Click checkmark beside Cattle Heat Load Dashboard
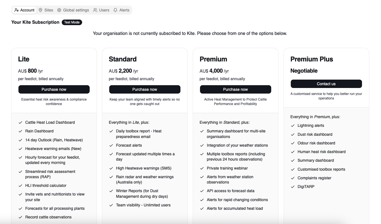The height and width of the screenshot is (224, 381). 20,122
